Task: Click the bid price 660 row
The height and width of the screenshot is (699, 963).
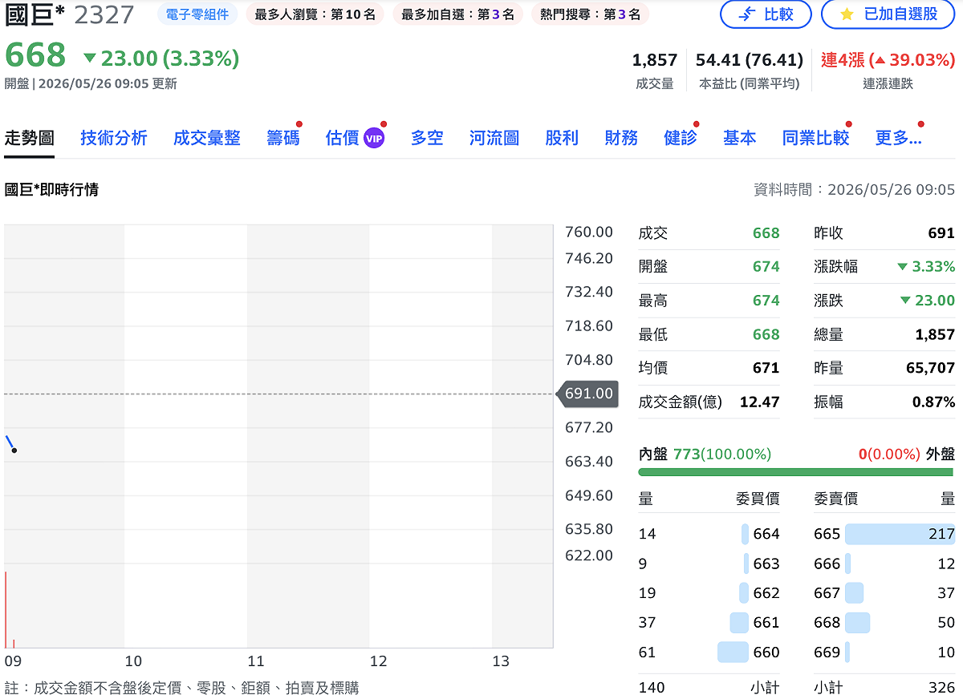Action: 709,653
